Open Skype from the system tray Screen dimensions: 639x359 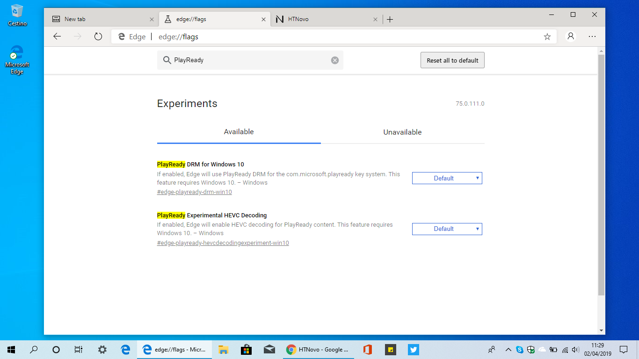click(520, 349)
